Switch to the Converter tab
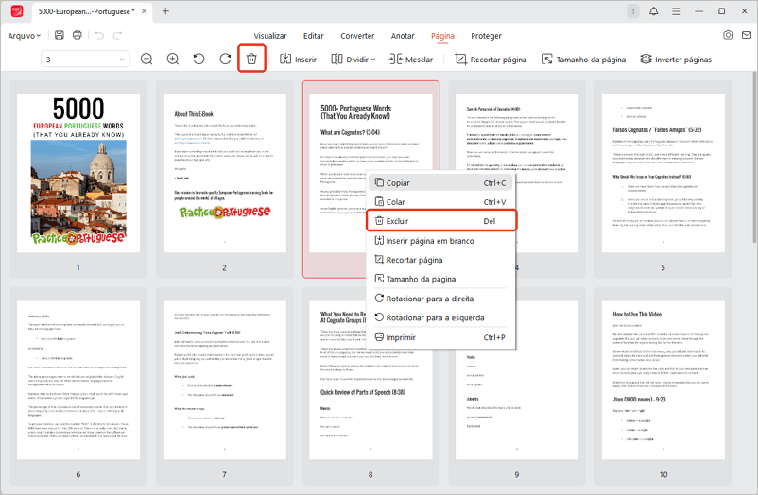Viewport: 758px width, 495px height. point(357,36)
